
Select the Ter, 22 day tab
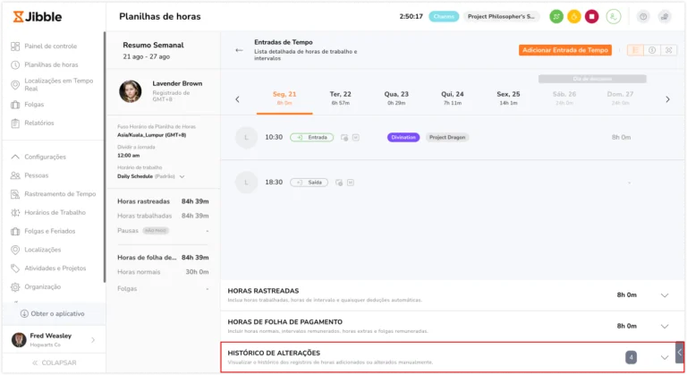click(x=341, y=98)
